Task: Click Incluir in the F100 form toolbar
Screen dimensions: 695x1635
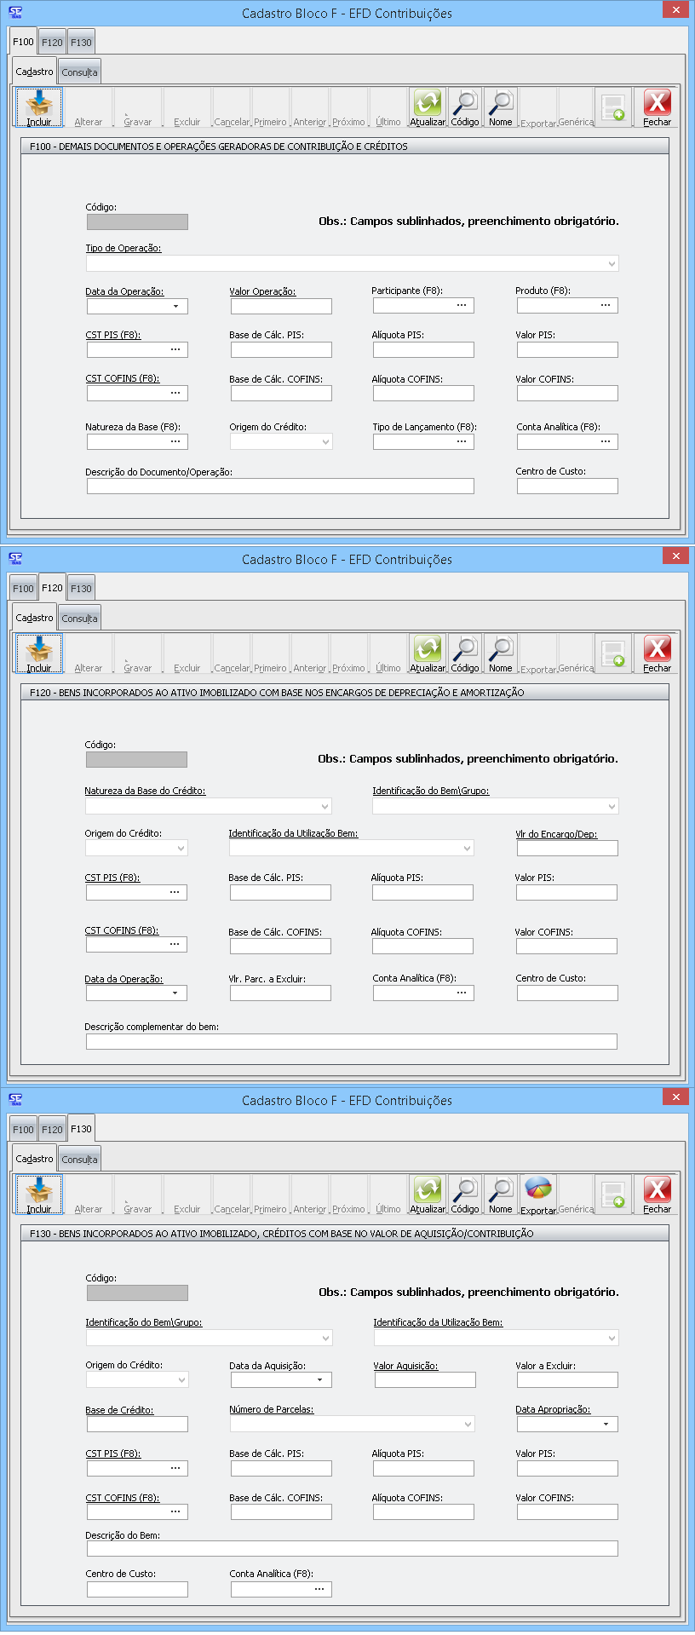Action: pyautogui.click(x=39, y=107)
